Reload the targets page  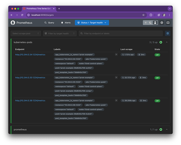pos(22,15)
